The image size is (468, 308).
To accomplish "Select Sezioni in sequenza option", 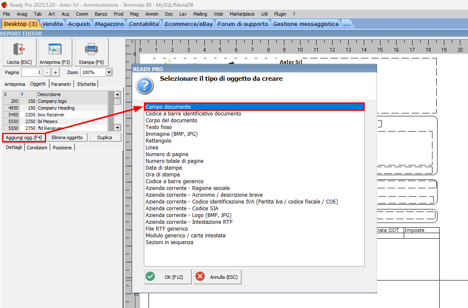I will pos(254,242).
